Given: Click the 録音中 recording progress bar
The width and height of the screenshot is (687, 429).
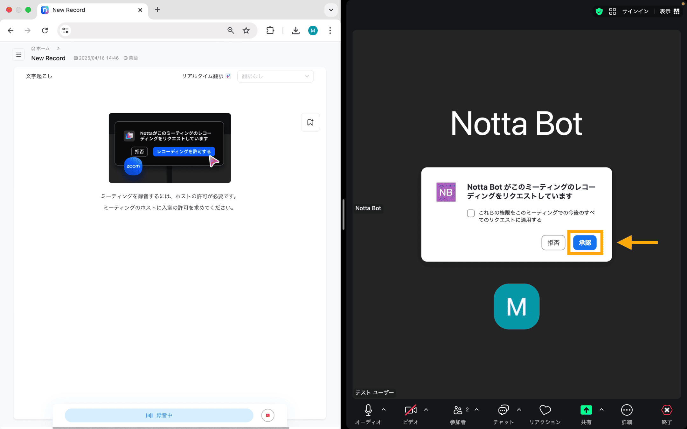Looking at the screenshot, I should [x=159, y=415].
